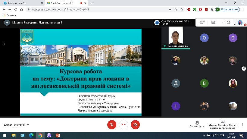Open the meeting chat panel
Viewport: 247px width, 139px height.
pos(213,23)
